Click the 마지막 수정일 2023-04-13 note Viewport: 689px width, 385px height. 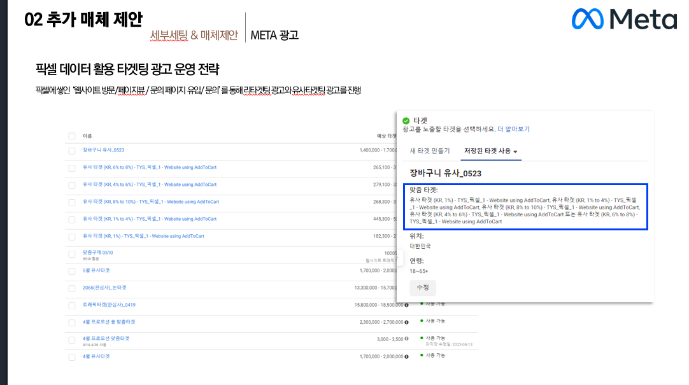pyautogui.click(x=449, y=345)
